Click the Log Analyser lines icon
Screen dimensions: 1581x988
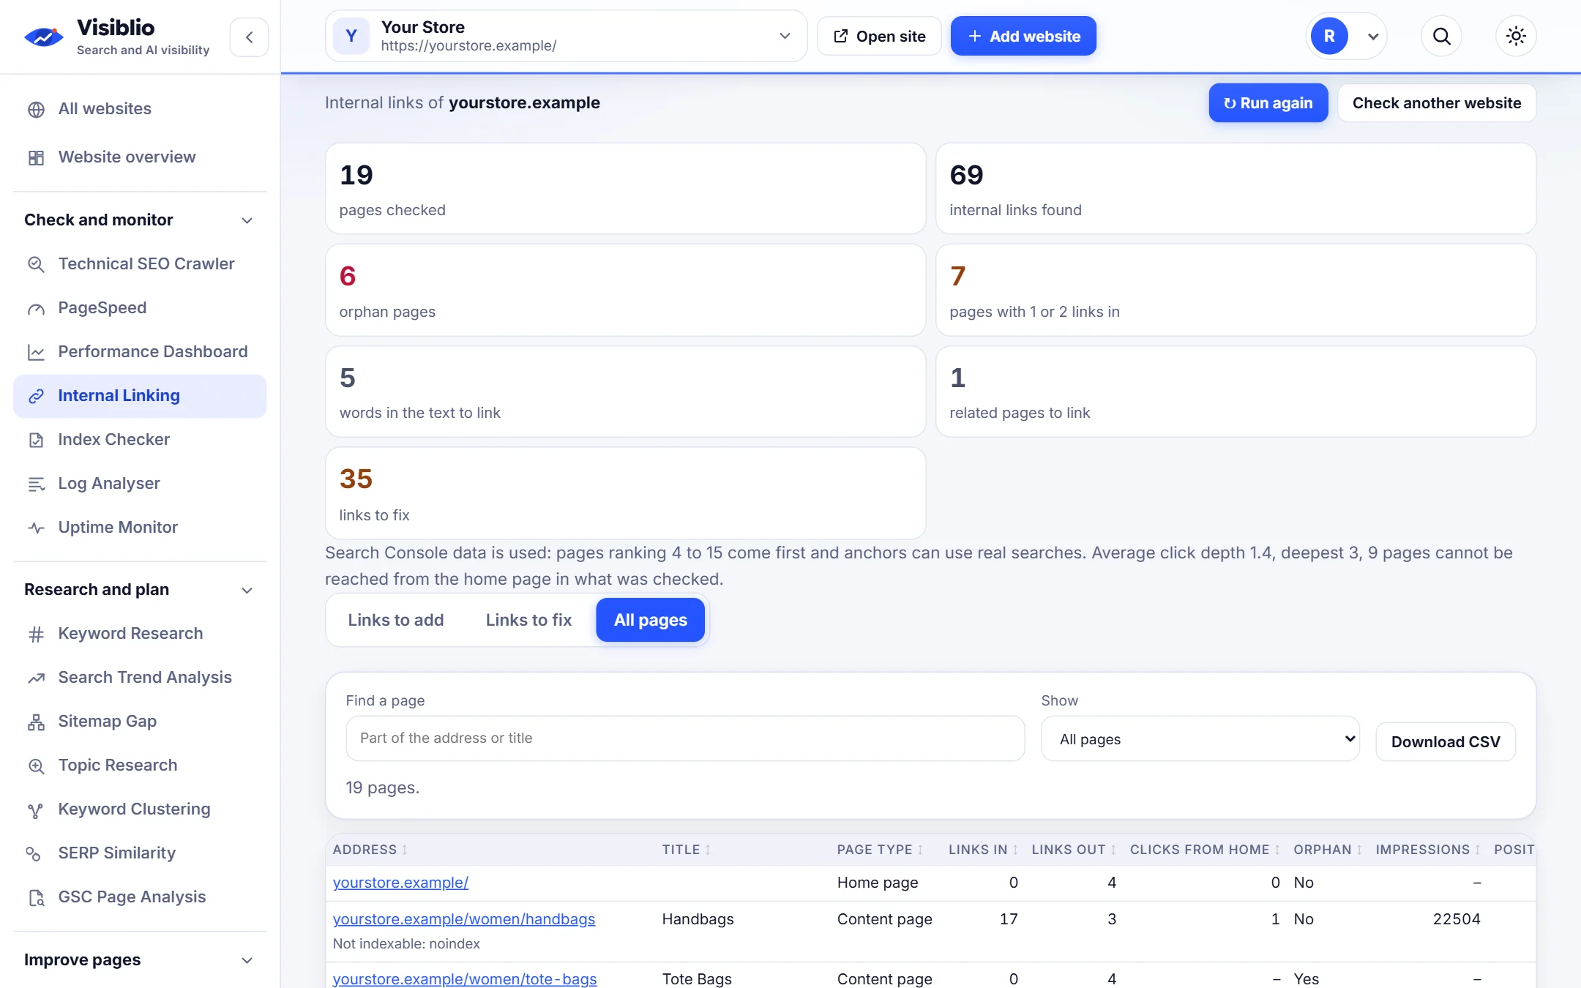[36, 484]
